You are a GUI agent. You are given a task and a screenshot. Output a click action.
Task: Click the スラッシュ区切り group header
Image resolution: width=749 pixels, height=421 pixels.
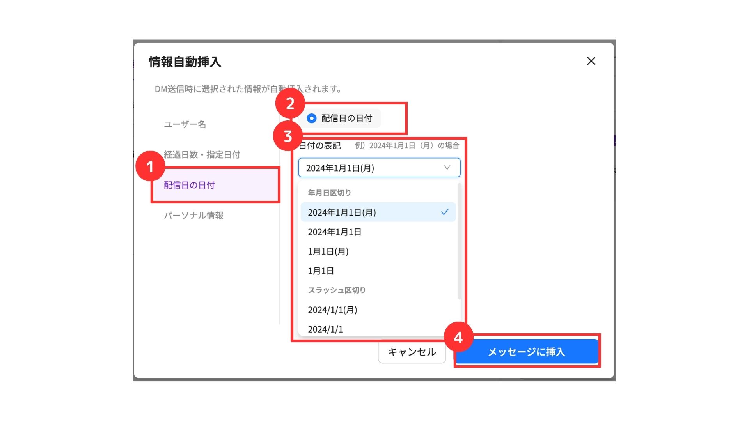(x=337, y=290)
